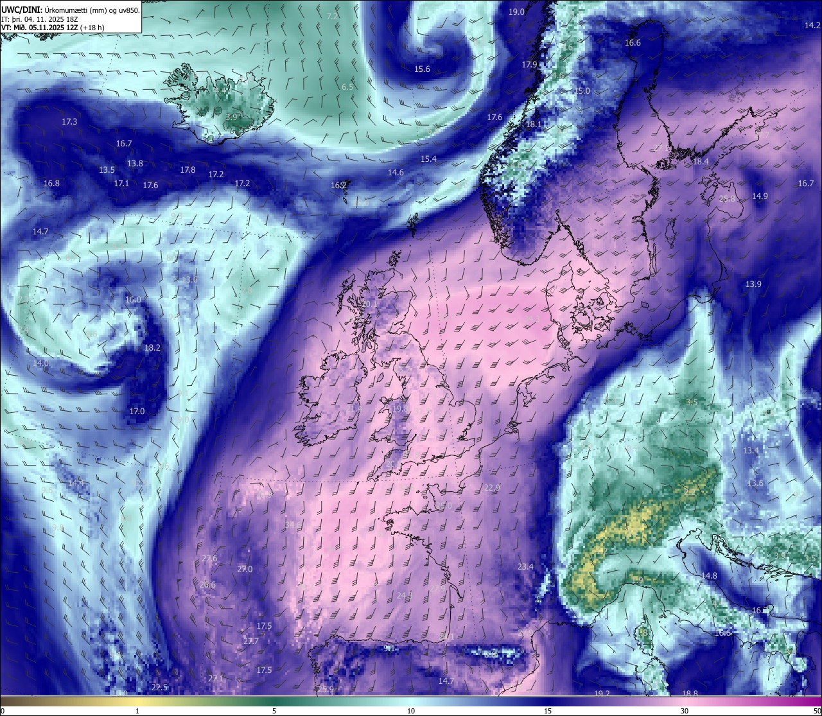Click the 15.4 value in the Norwegian Sea
The width and height of the screenshot is (822, 716).
click(428, 159)
